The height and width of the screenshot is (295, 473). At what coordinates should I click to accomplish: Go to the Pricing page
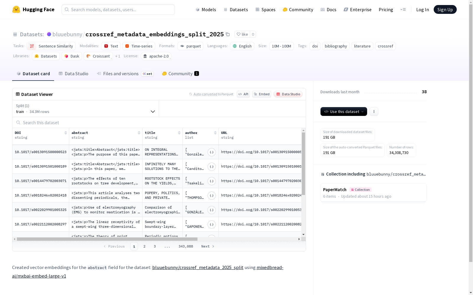tap(386, 9)
